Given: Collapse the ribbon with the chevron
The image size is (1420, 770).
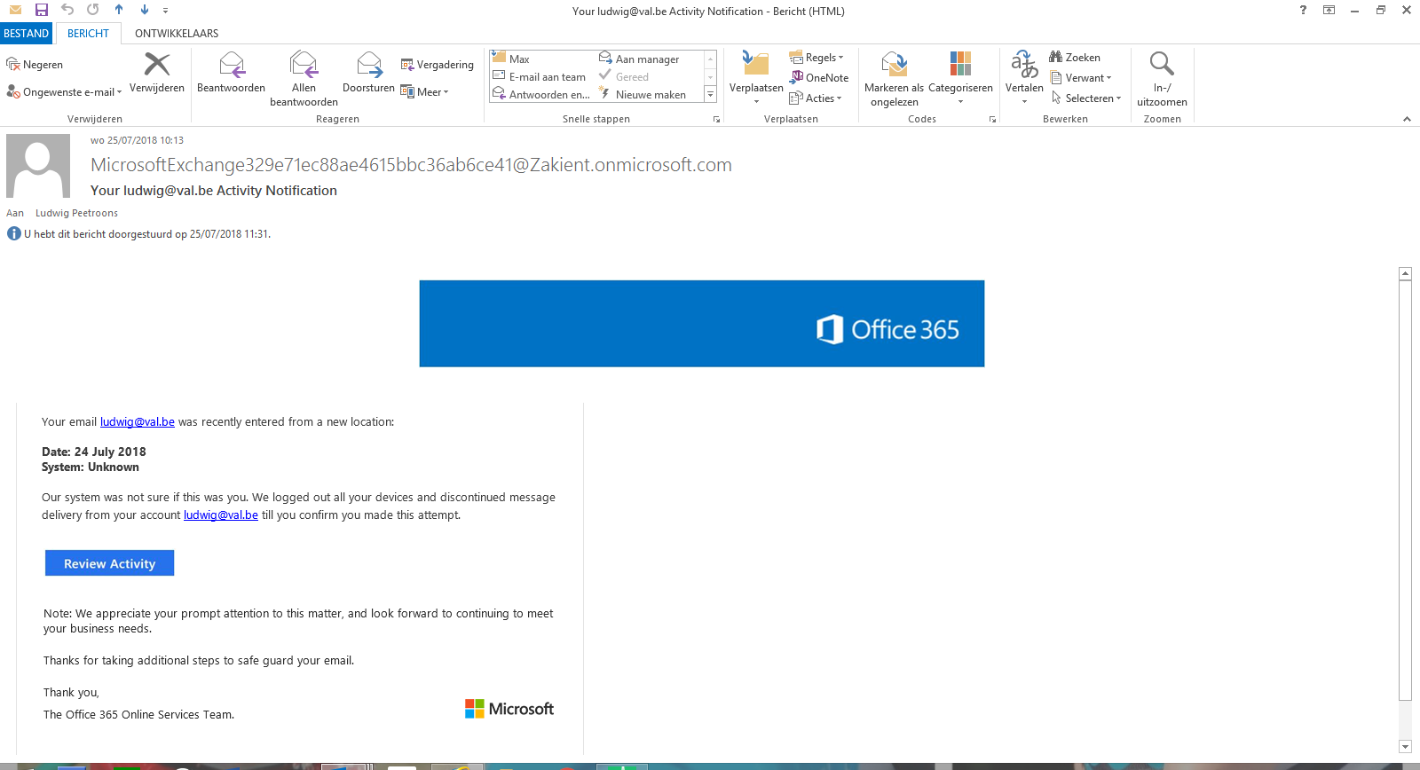Looking at the screenshot, I should (1407, 120).
